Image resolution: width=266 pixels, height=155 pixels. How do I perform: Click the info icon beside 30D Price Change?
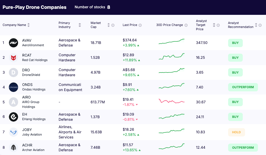click(186, 25)
